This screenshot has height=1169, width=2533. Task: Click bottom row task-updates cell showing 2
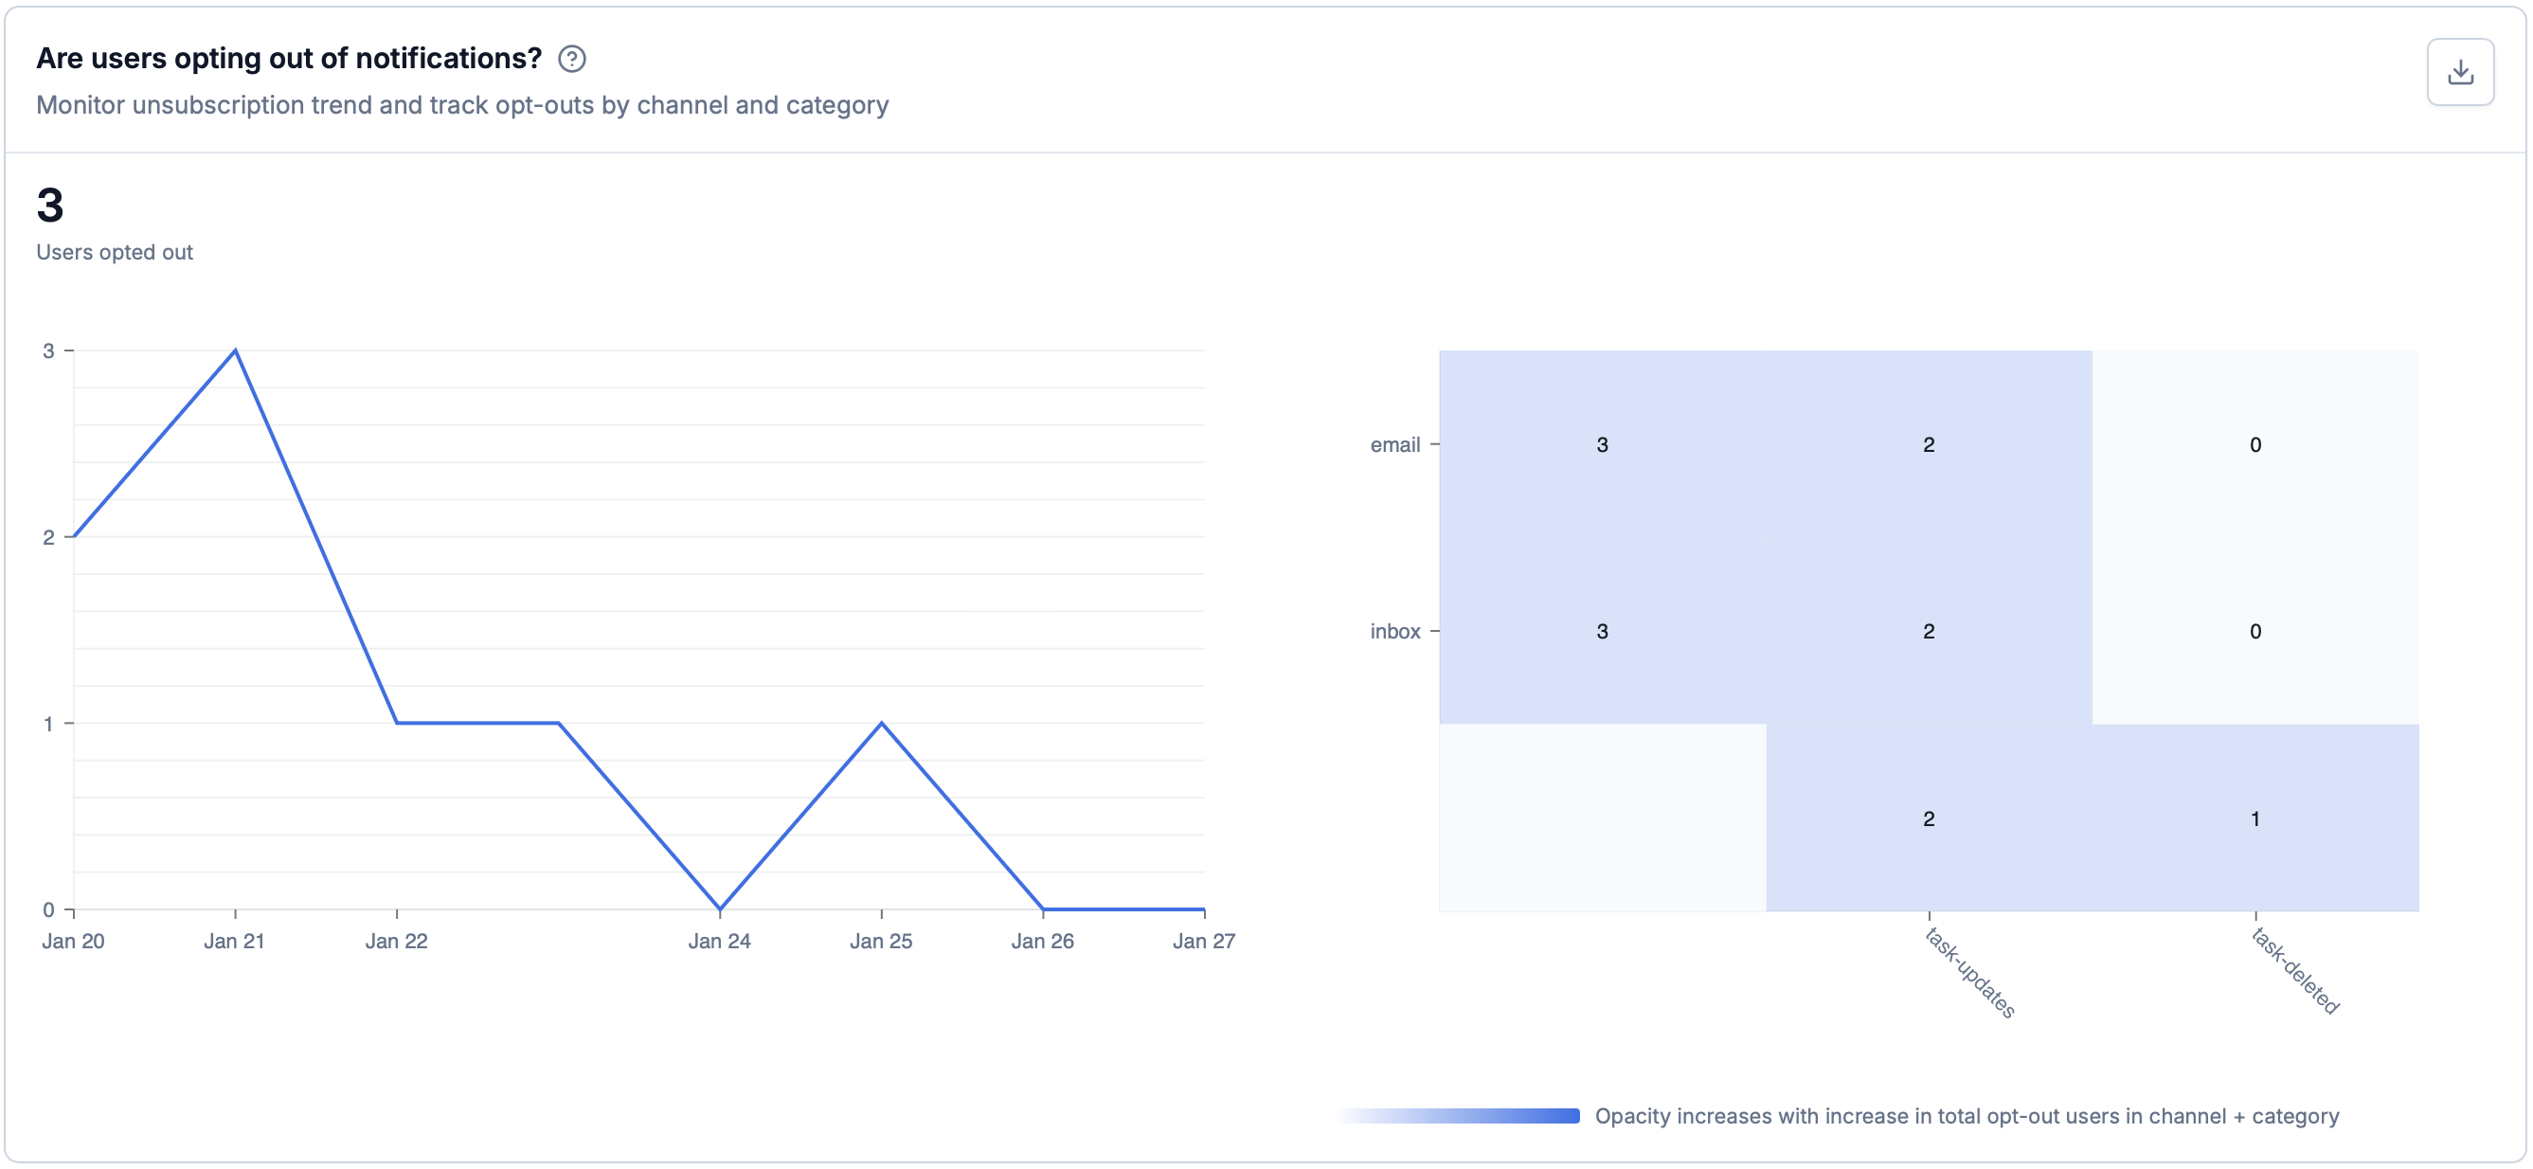pyautogui.click(x=1929, y=818)
